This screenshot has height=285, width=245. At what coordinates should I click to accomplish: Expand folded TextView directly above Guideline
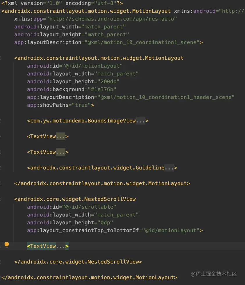coord(60,152)
